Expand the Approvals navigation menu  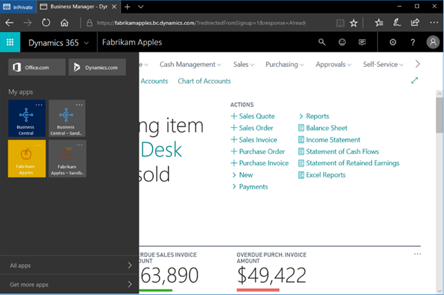click(x=334, y=65)
